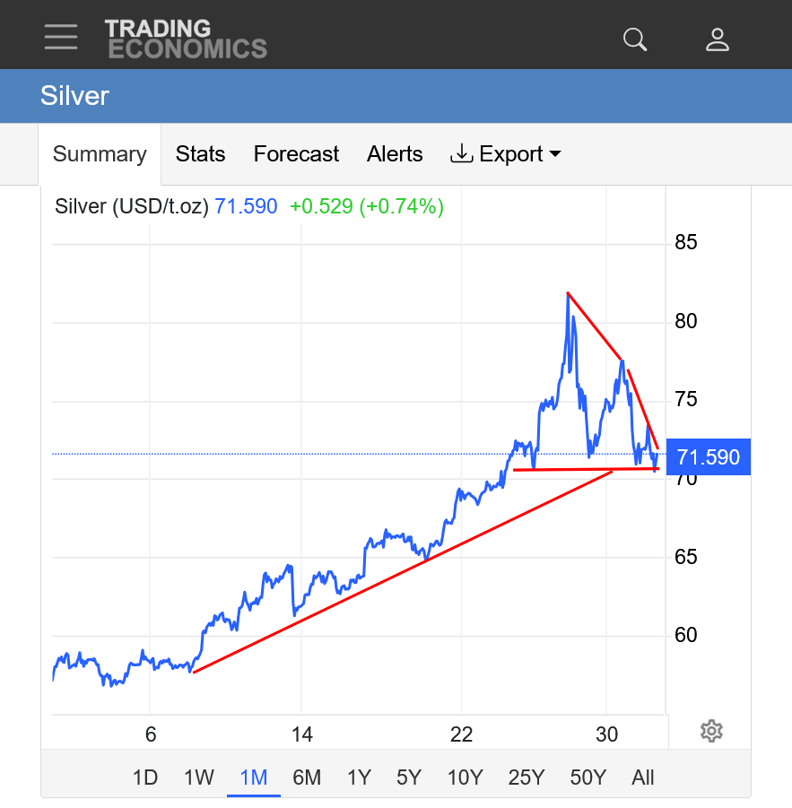Viewport: 792px width, 808px height.
Task: Choose the 1M time range
Action: [x=254, y=778]
